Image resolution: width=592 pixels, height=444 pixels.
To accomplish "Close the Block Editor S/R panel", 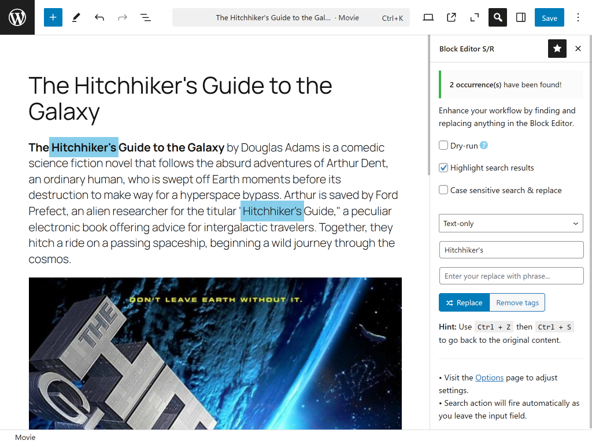I will [578, 49].
